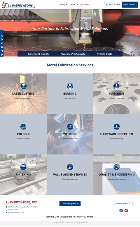
Task: Click the 'Process Reliability' subtitle
Action: click(116, 139)
